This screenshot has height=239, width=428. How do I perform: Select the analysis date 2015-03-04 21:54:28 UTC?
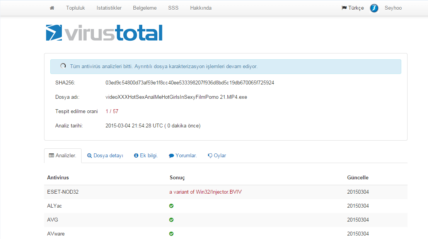click(x=134, y=126)
